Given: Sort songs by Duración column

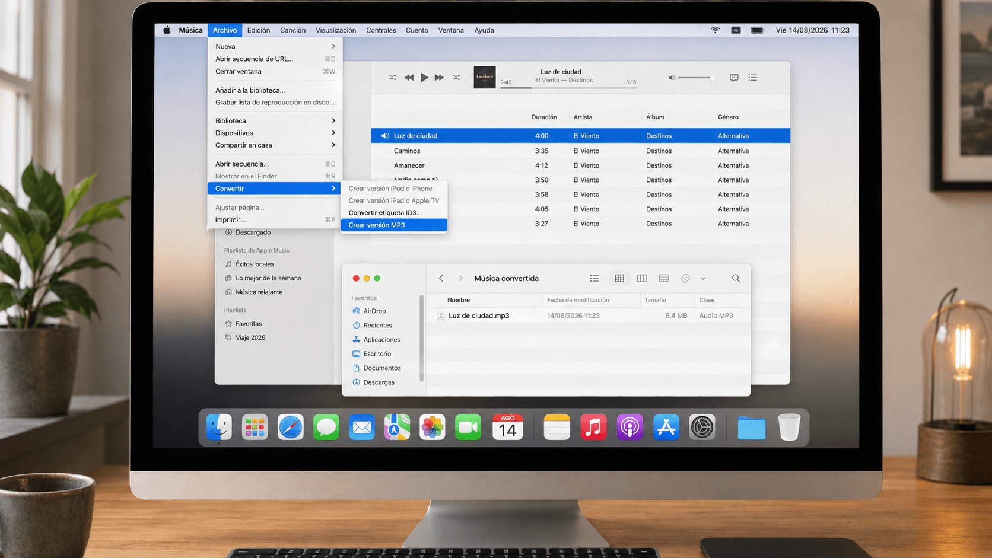Looking at the screenshot, I should [x=544, y=117].
